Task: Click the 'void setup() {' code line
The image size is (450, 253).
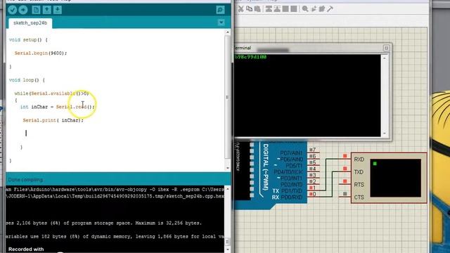Action: pyautogui.click(x=28, y=40)
